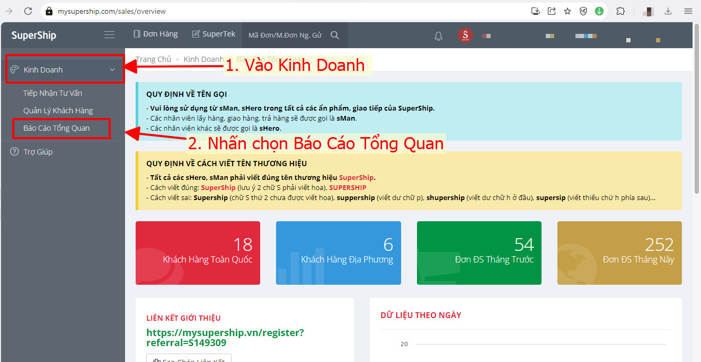The height and width of the screenshot is (362, 701).
Task: Open Trợ Giúp in sidebar
Action: [38, 152]
